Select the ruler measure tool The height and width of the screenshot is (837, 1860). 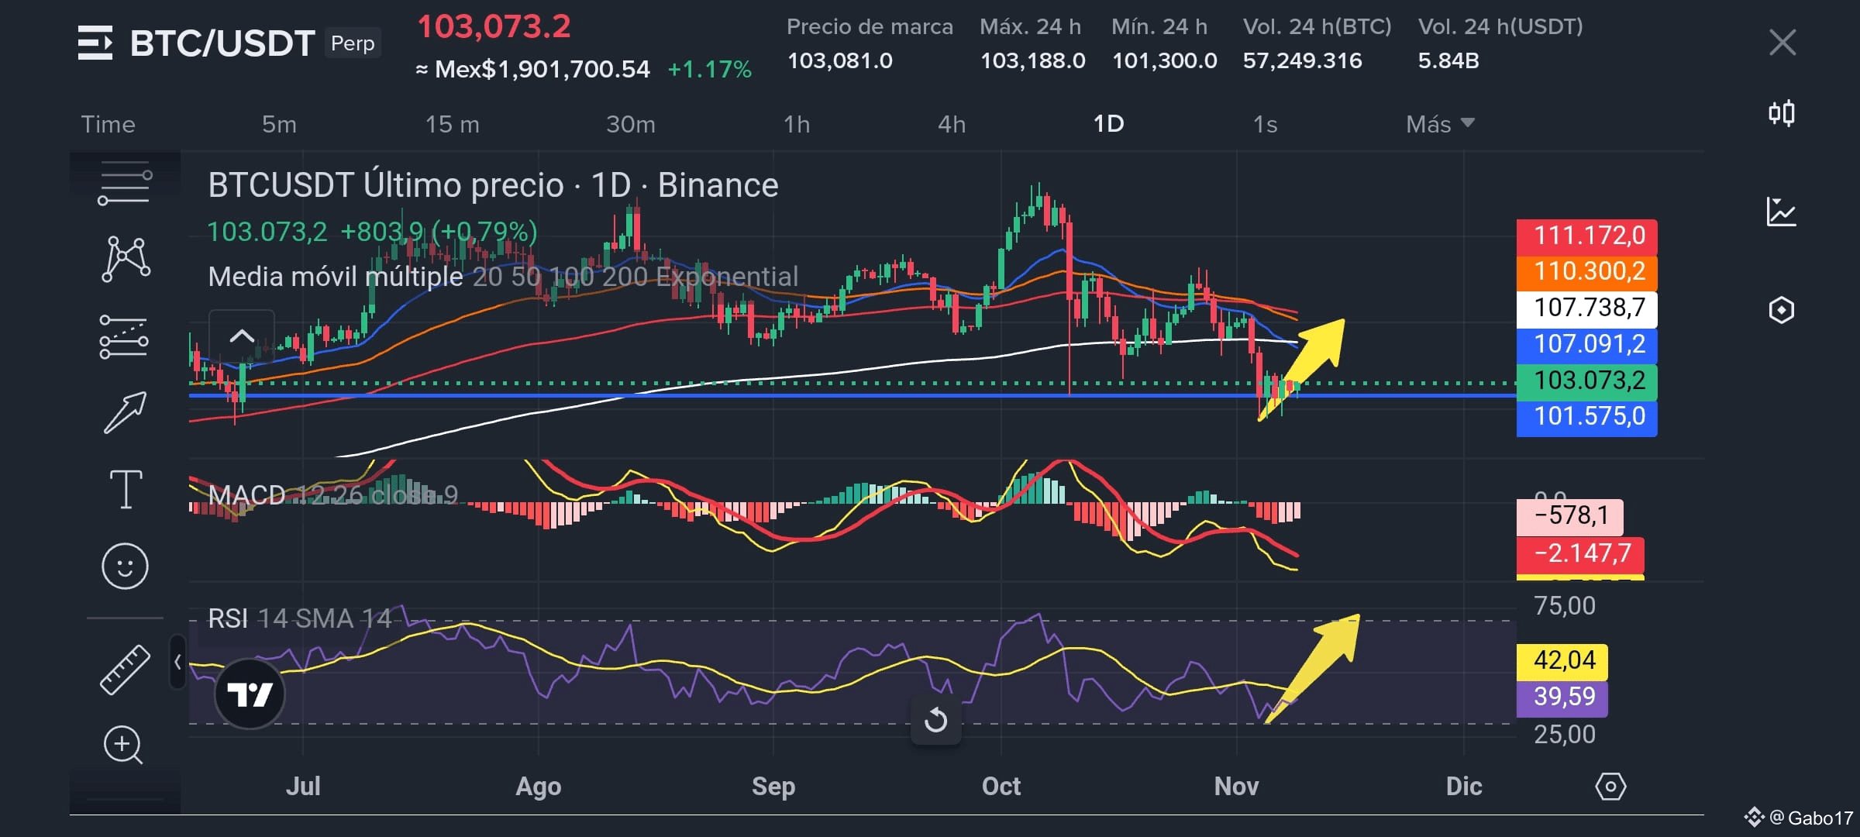(124, 669)
